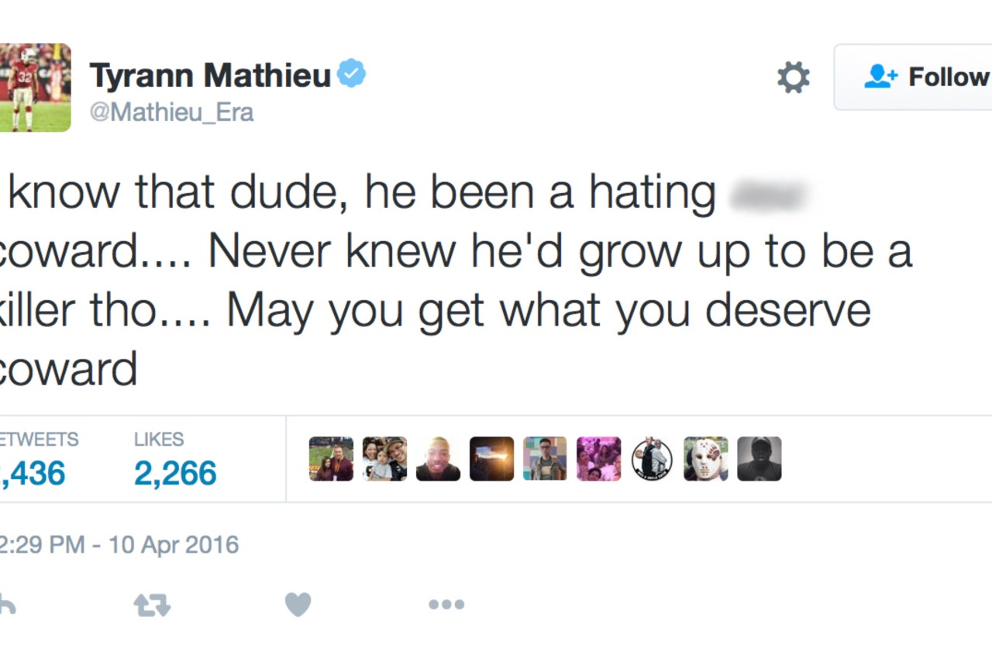Follow Tyrann Mathieu

tap(914, 77)
